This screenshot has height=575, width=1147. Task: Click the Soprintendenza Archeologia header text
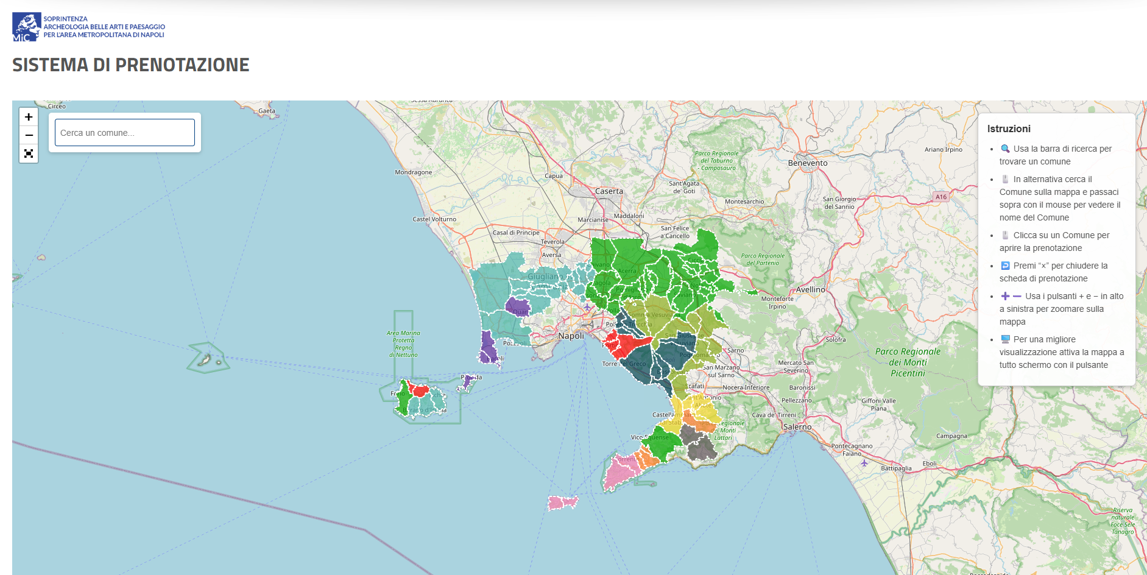(x=104, y=27)
